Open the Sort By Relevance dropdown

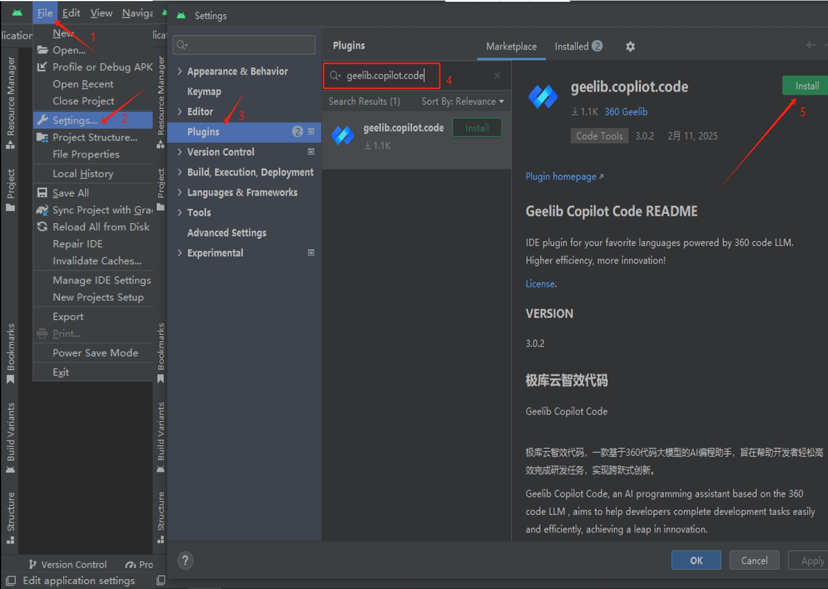click(462, 101)
